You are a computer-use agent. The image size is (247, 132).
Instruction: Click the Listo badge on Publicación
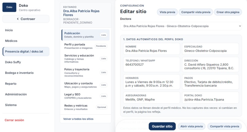[104, 35]
